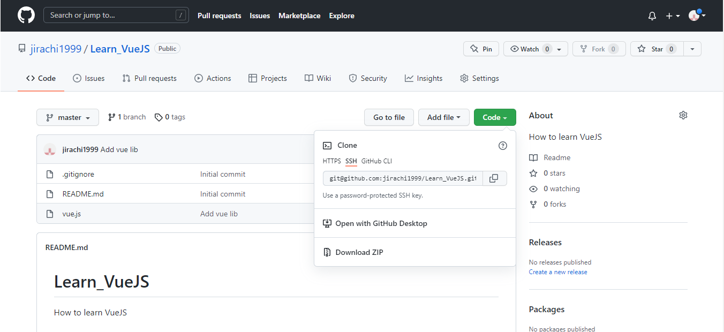
Task: Click the commit author avatar
Action: tap(50, 150)
